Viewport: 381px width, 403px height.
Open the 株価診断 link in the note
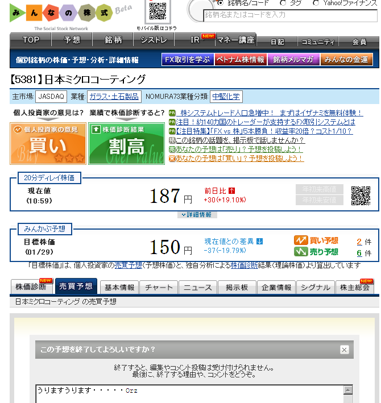[244, 265]
